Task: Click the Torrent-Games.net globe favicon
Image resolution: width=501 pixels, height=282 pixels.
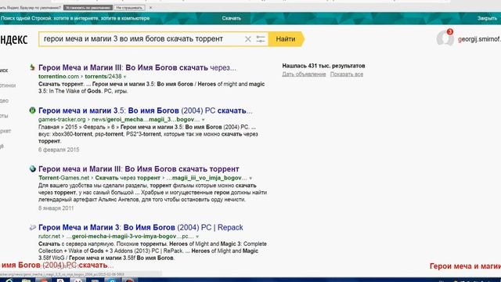Action: click(32, 168)
